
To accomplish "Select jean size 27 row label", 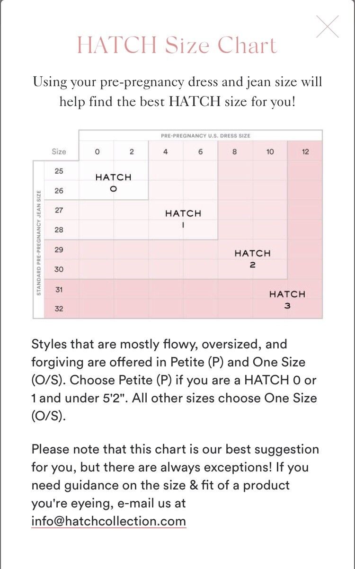I will 59,210.
